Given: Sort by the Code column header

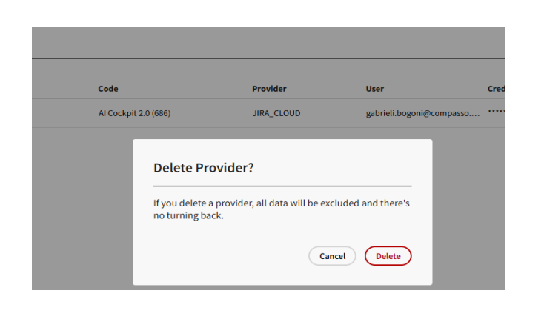Looking at the screenshot, I should click(x=108, y=89).
